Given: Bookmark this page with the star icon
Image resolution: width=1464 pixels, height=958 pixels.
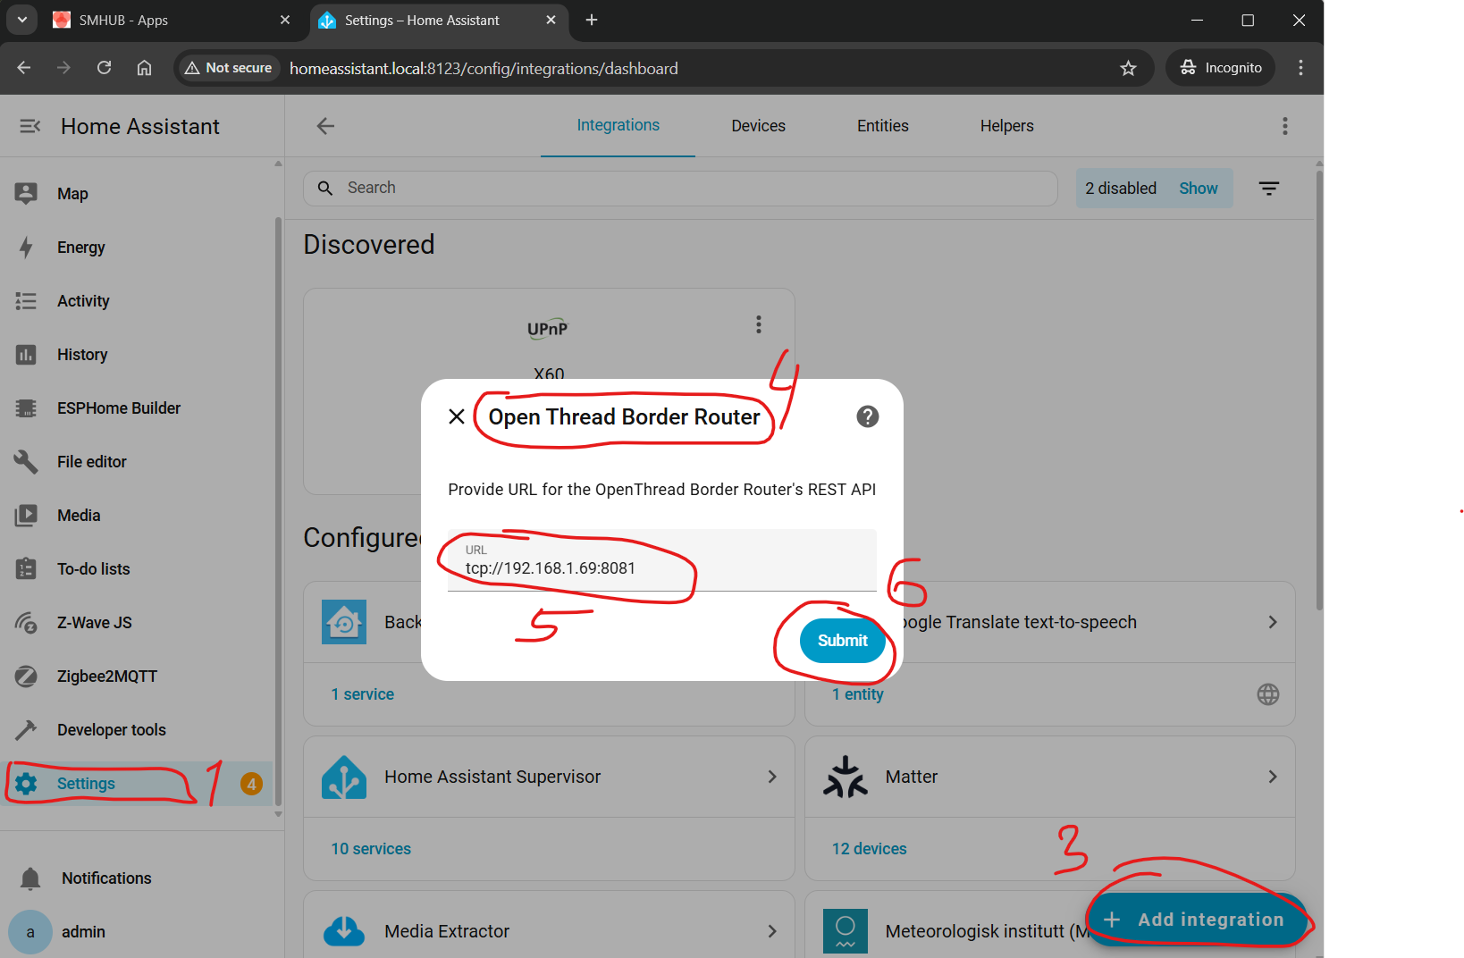Looking at the screenshot, I should (1128, 68).
